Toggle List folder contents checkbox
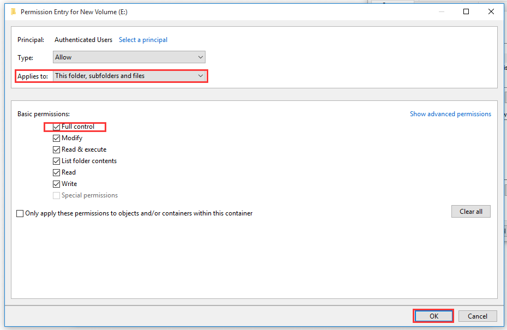 (56, 161)
